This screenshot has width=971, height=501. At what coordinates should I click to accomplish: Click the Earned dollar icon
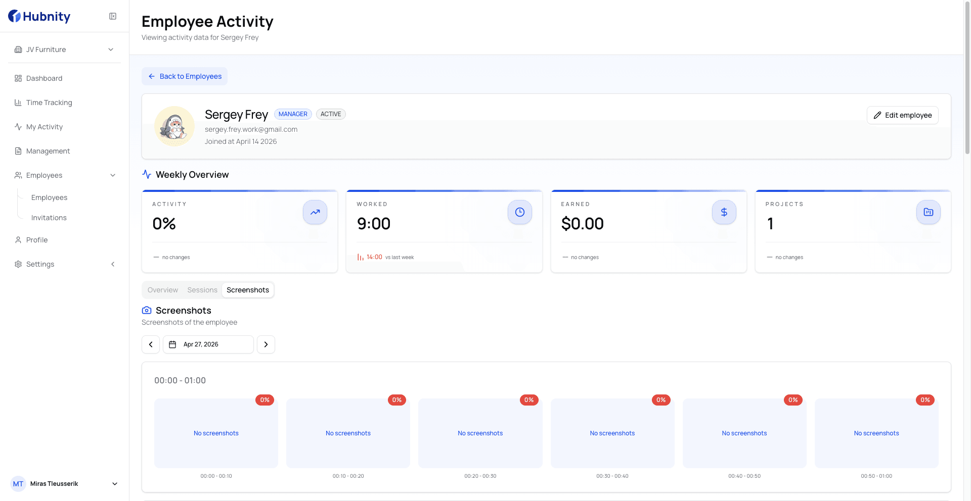[724, 212]
